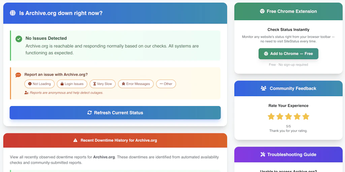Click 'Free · No sign-up required' text
Screen dimensions: 345x172
point(288,65)
